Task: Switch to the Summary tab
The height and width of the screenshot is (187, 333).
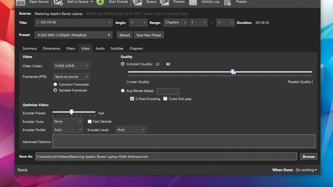Action: point(30,48)
